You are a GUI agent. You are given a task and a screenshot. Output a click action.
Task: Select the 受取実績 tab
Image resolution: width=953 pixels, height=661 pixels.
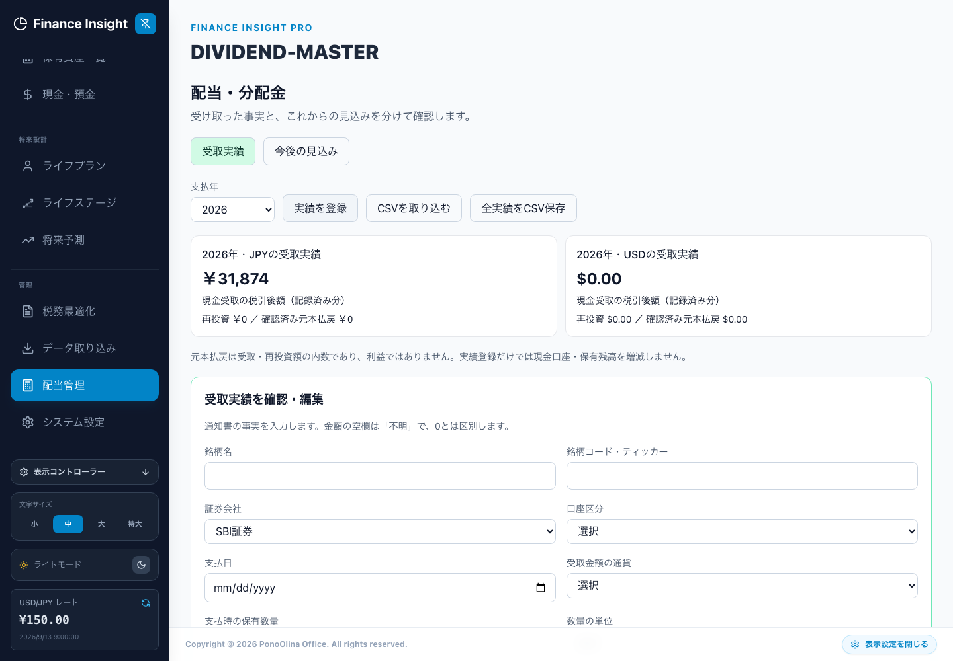tap(223, 151)
